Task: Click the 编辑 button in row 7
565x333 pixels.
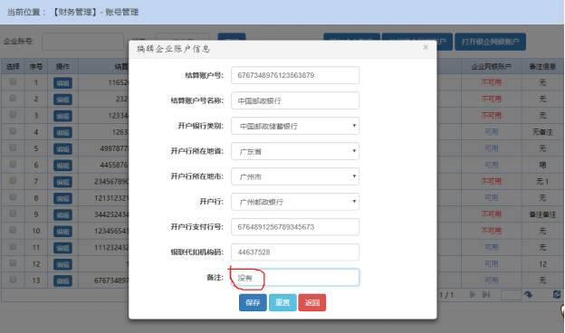Action: coord(62,182)
